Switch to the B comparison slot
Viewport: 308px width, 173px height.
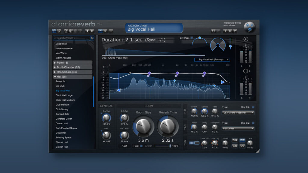[106, 31]
